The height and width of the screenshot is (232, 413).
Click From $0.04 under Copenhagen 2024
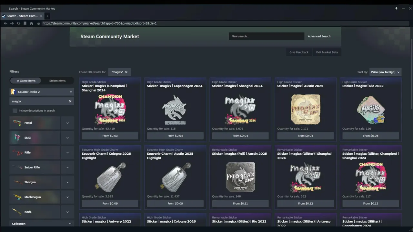click(x=175, y=136)
